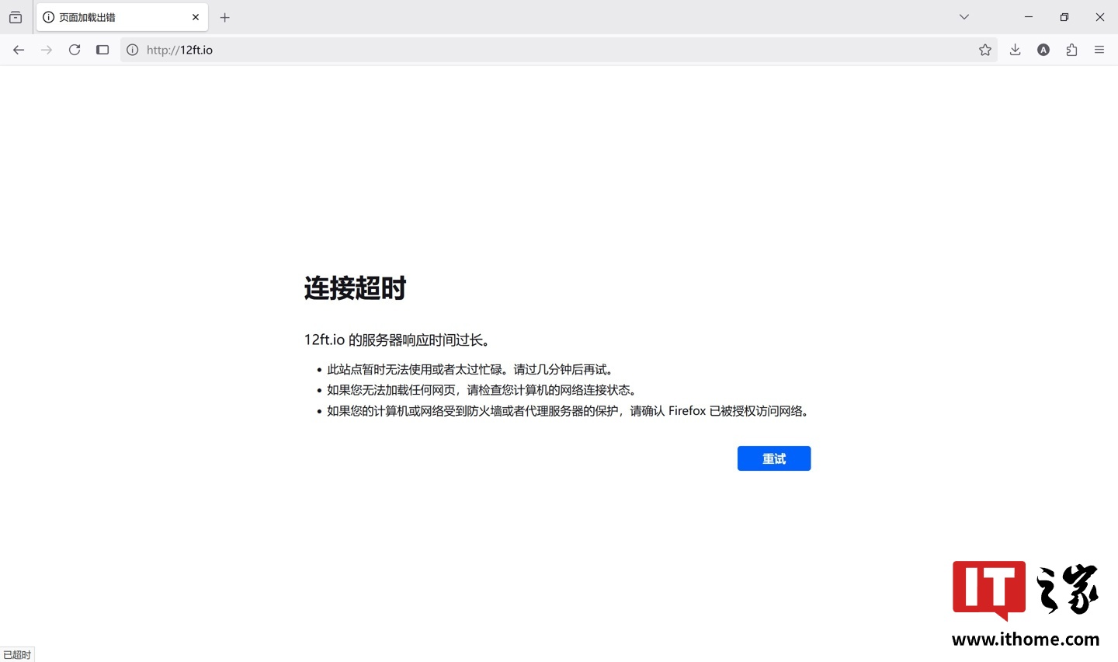Expand the list all tabs dropdown arrow

tap(964, 17)
